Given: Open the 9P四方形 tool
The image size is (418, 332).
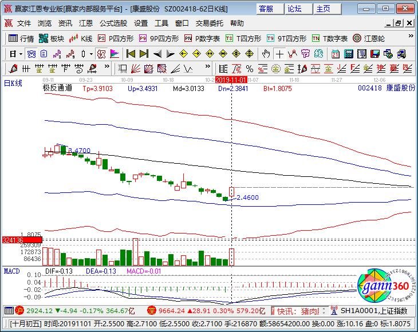Looking at the screenshot, I should 159,38.
